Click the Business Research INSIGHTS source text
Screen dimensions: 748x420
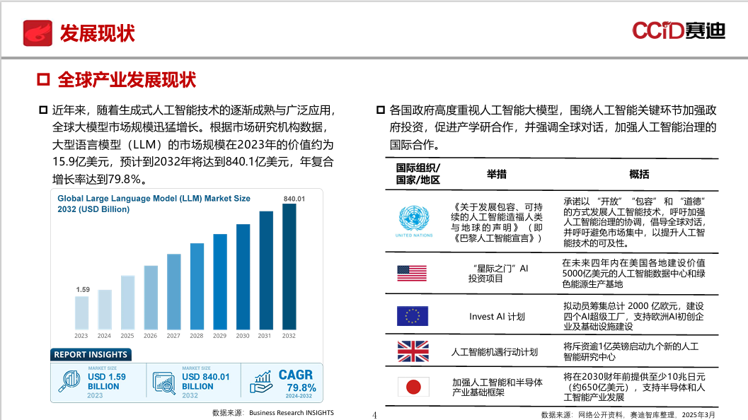(292, 413)
